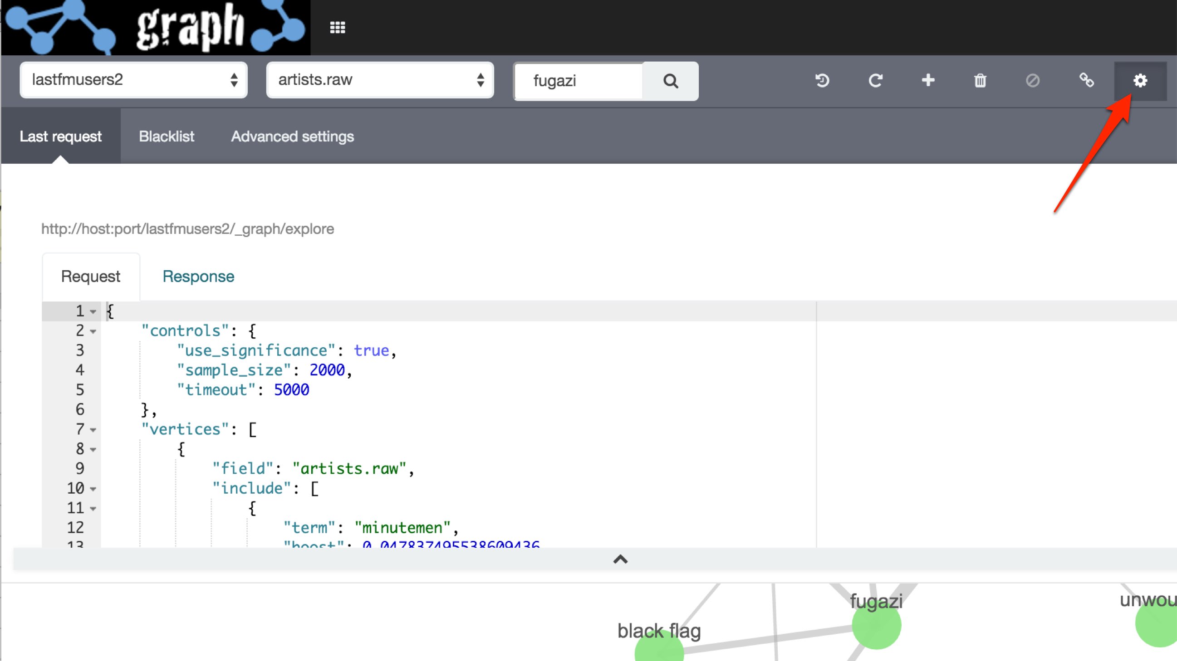Click the trash icon to delete selected vertices
This screenshot has width=1177, height=661.
981,81
